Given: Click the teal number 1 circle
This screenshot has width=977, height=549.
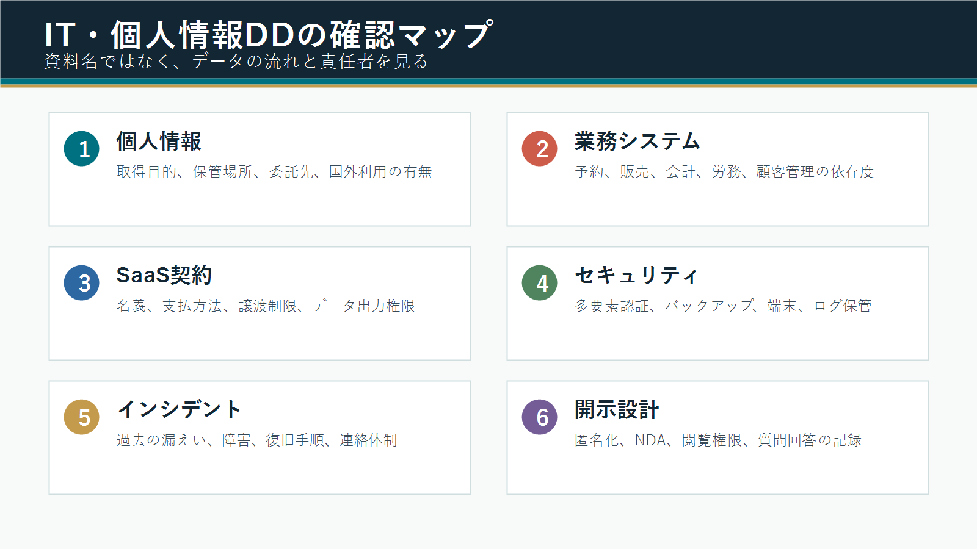Looking at the screenshot, I should point(82,149).
